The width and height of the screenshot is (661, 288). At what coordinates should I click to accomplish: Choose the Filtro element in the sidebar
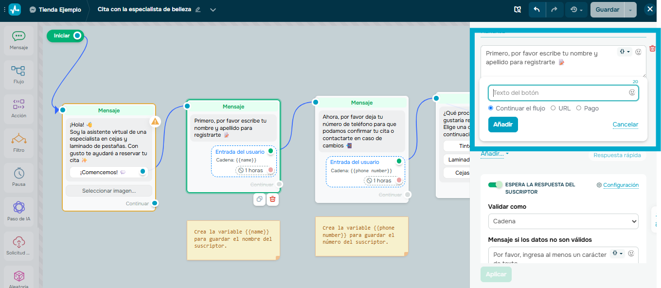pos(19,144)
